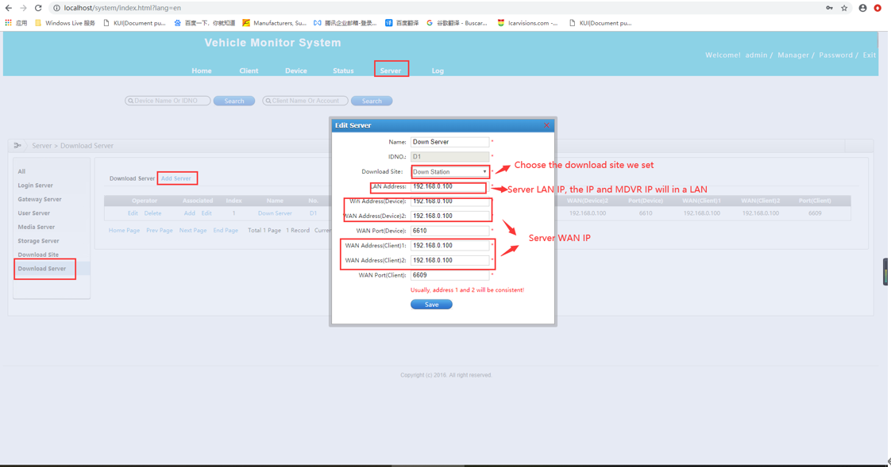The height and width of the screenshot is (467, 891).
Task: Click the WAN Address(Client)2 input field
Action: pos(449,260)
